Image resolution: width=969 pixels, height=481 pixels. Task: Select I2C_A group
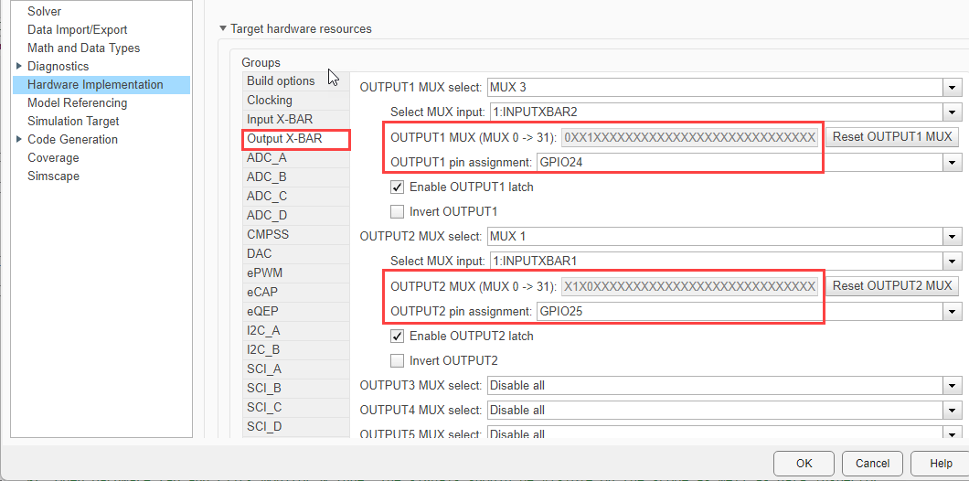click(x=296, y=331)
